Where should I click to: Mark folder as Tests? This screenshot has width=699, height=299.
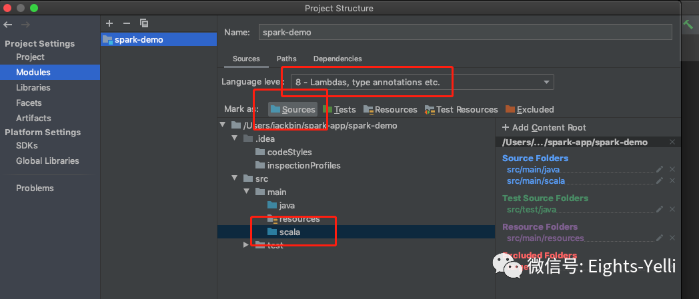pyautogui.click(x=339, y=109)
